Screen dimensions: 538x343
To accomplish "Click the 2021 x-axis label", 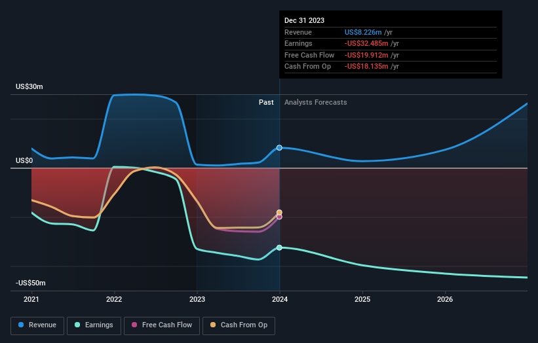I will 31,299.
